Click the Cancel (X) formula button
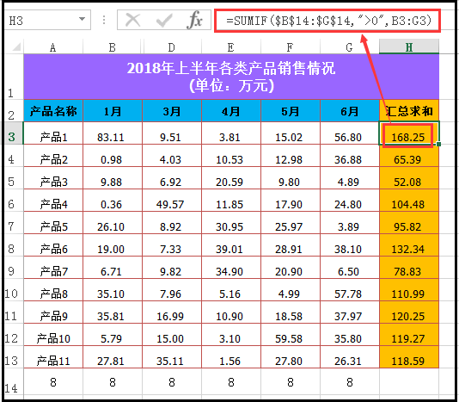 tap(133, 21)
